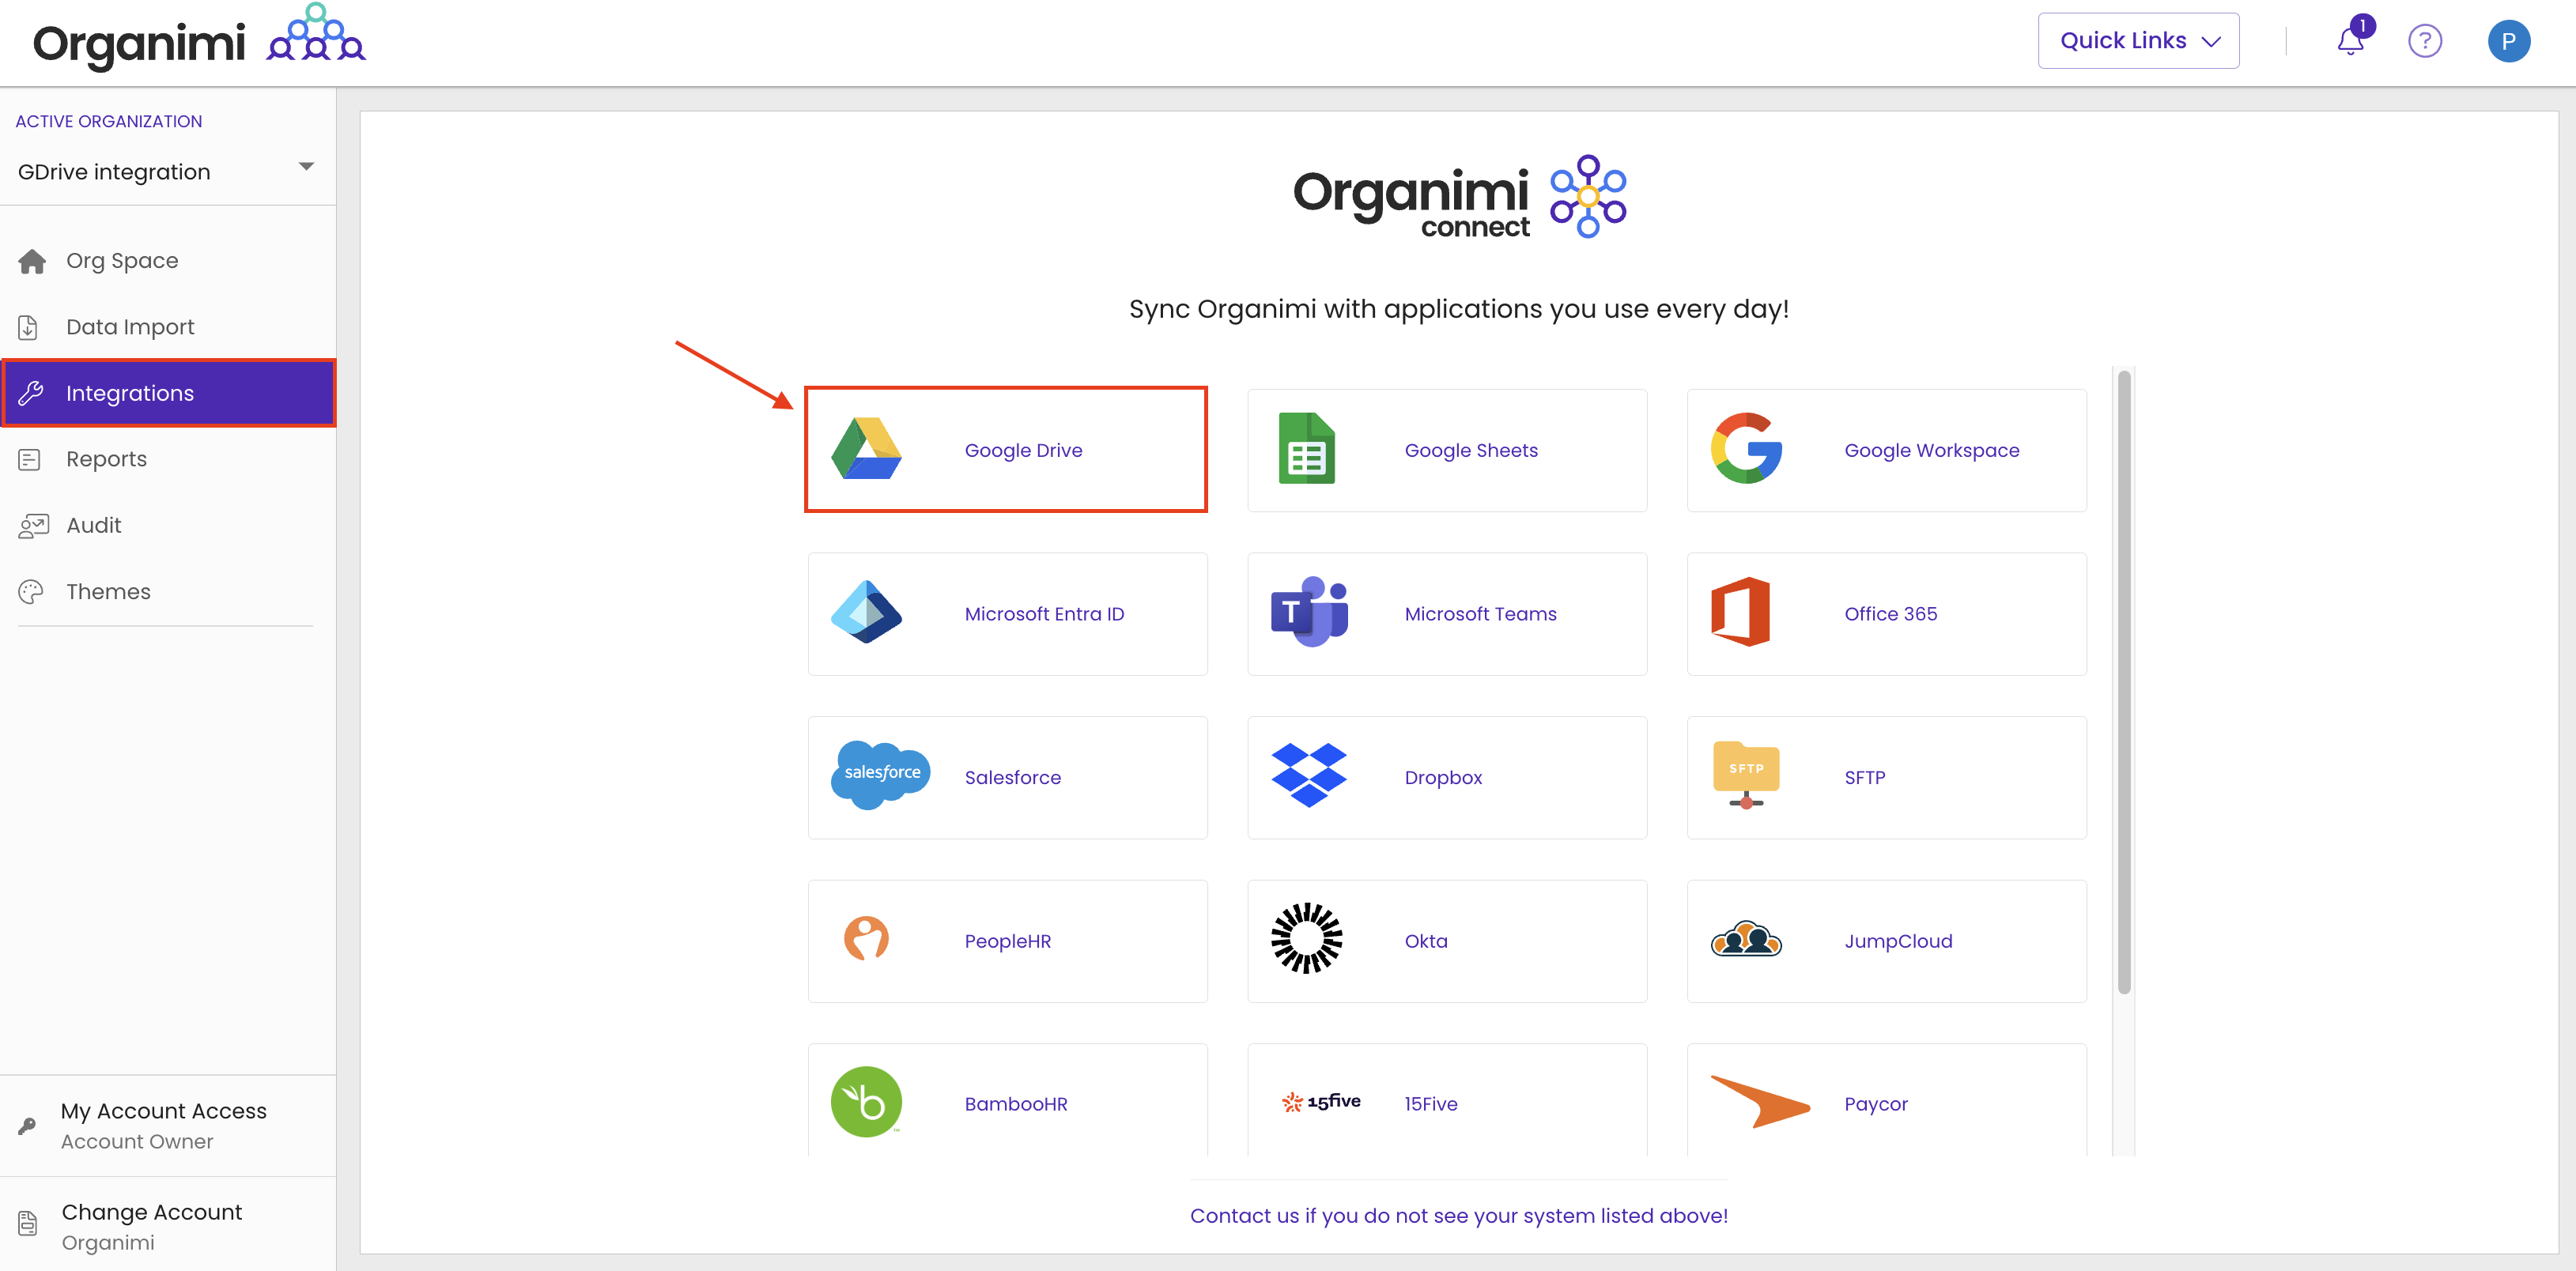Open Reports menu item
This screenshot has height=1271, width=2576.
(168, 459)
